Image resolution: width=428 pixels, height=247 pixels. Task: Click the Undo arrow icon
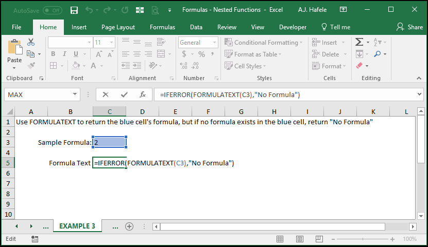tap(89, 10)
